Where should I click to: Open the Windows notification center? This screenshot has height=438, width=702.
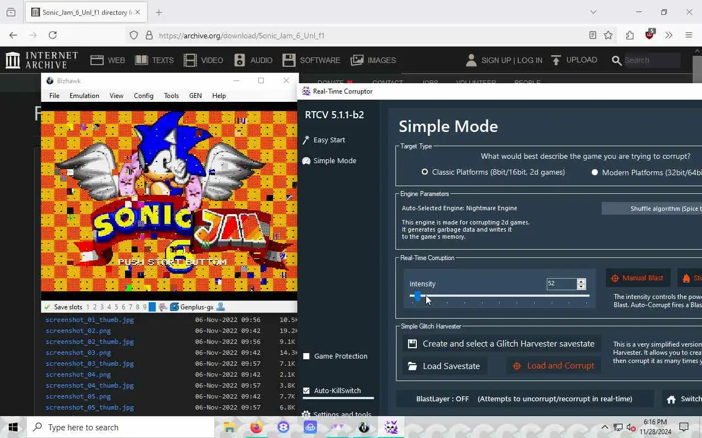(x=684, y=427)
